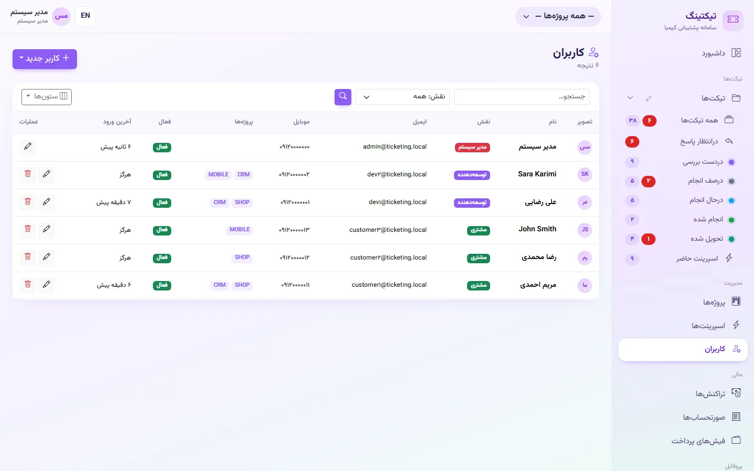This screenshot has height=471, width=754.
Task: Click the آخرین ورود column header
Action: [117, 122]
